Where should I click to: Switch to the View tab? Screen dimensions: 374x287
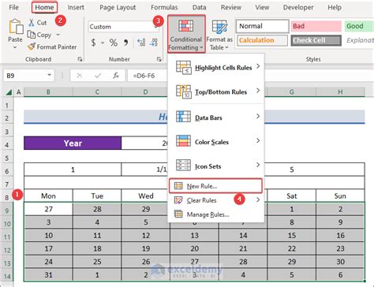click(262, 7)
